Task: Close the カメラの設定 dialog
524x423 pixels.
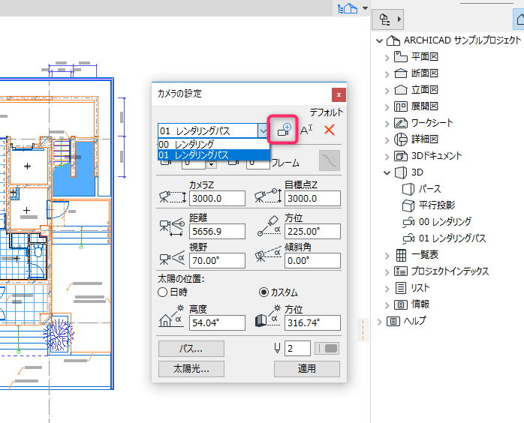Action: (x=339, y=94)
